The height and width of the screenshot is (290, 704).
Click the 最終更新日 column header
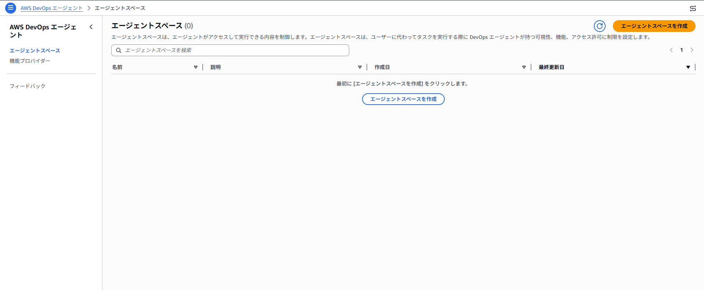551,67
